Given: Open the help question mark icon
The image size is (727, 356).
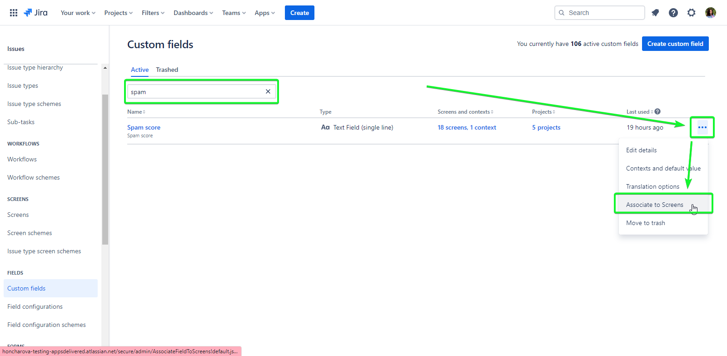Looking at the screenshot, I should point(673,13).
